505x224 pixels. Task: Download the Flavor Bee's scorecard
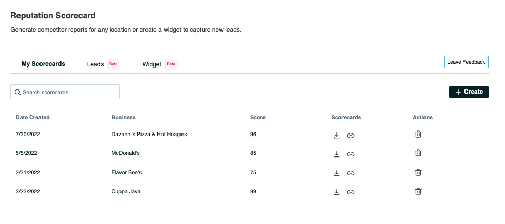tap(337, 173)
